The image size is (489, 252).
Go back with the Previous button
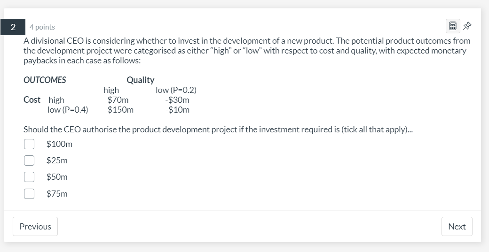tap(35, 226)
